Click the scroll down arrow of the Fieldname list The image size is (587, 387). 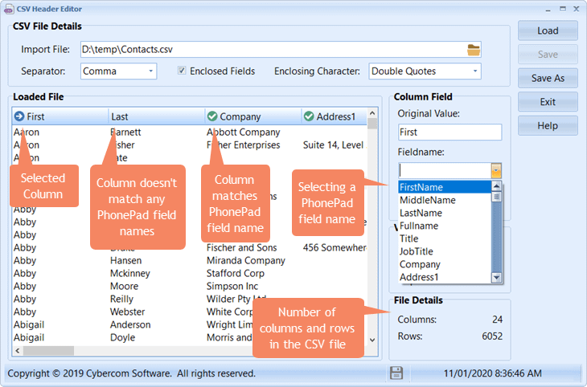point(496,278)
